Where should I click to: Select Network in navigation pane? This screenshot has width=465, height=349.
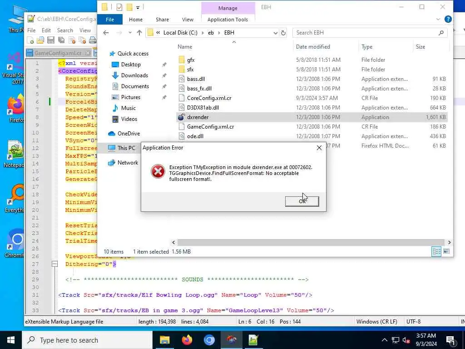point(128,163)
